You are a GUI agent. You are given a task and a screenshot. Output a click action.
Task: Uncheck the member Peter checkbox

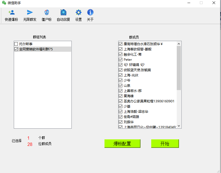(121, 60)
